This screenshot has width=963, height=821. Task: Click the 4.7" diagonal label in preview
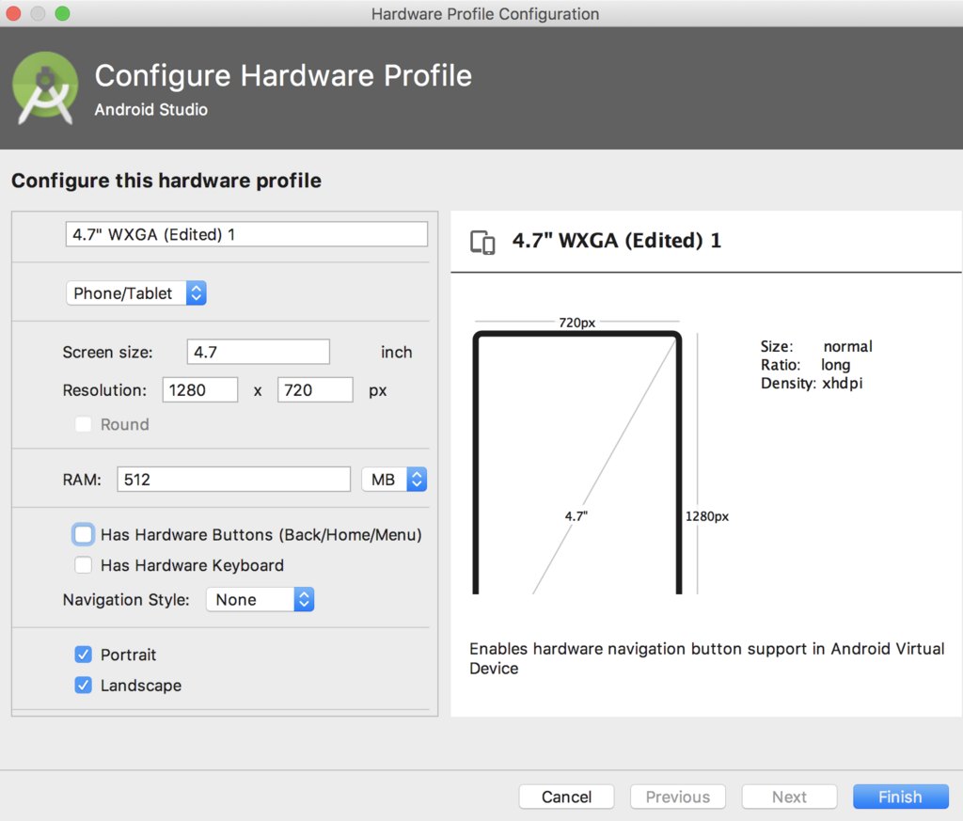[576, 516]
